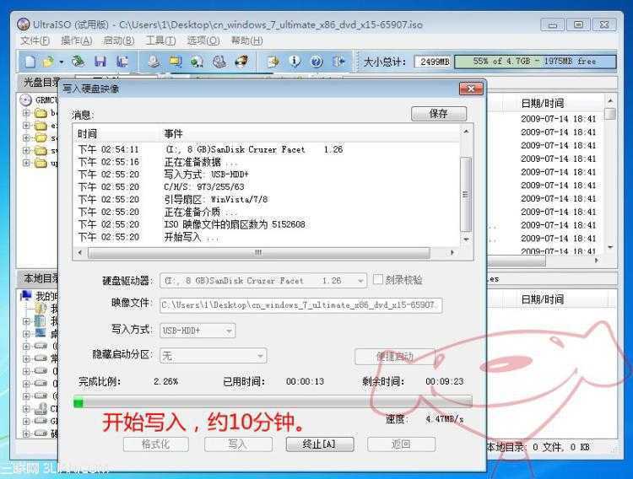Open the 选项(O) menu
This screenshot has width=633, height=479.
pyautogui.click(x=203, y=40)
